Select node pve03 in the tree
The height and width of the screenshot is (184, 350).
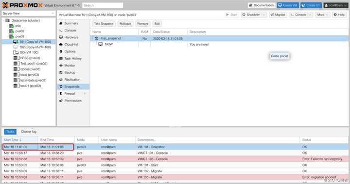(19, 36)
